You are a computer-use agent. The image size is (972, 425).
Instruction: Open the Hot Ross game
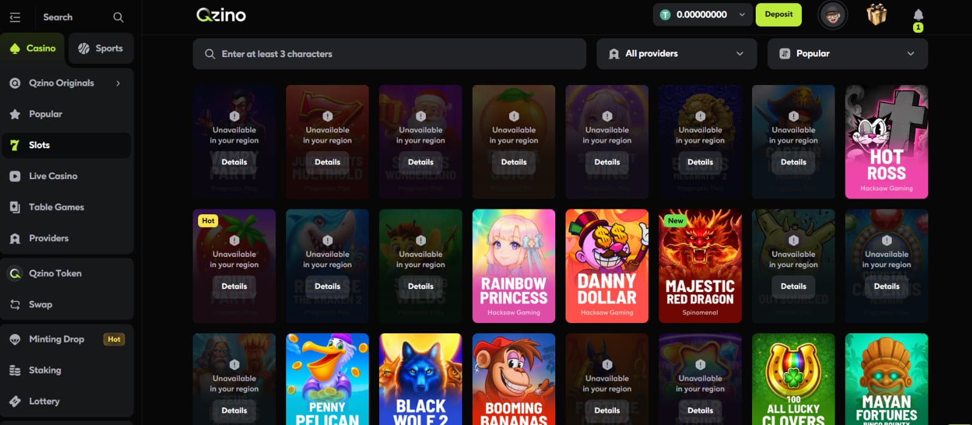(886, 142)
